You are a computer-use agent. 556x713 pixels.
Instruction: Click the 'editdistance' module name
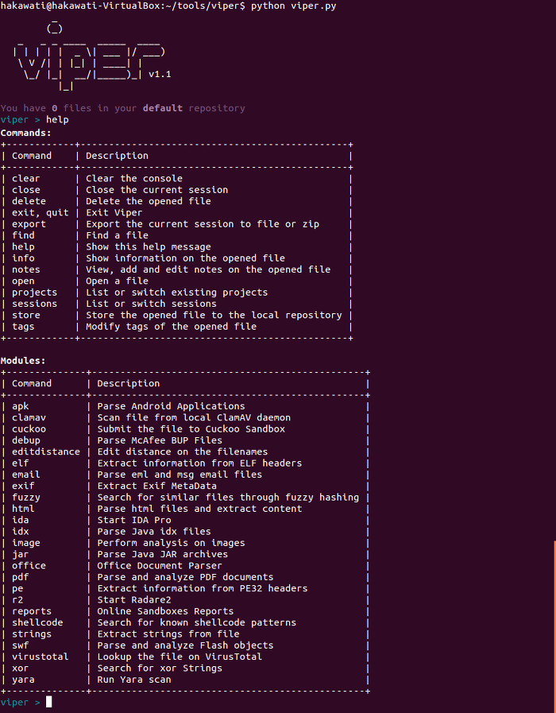click(x=46, y=451)
